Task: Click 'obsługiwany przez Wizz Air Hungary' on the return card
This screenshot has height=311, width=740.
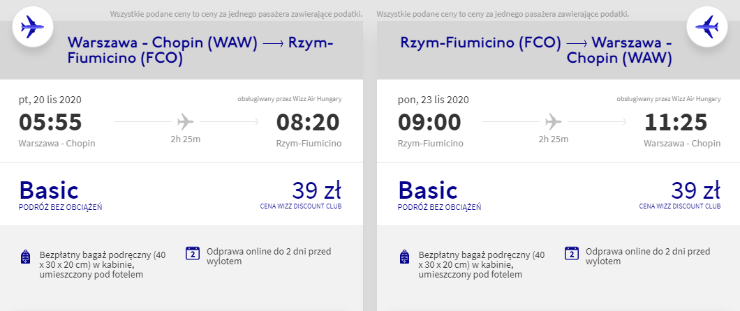Action: pos(668,99)
